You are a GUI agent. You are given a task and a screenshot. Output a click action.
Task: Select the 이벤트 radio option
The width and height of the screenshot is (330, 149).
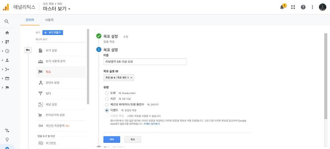coord(107,110)
